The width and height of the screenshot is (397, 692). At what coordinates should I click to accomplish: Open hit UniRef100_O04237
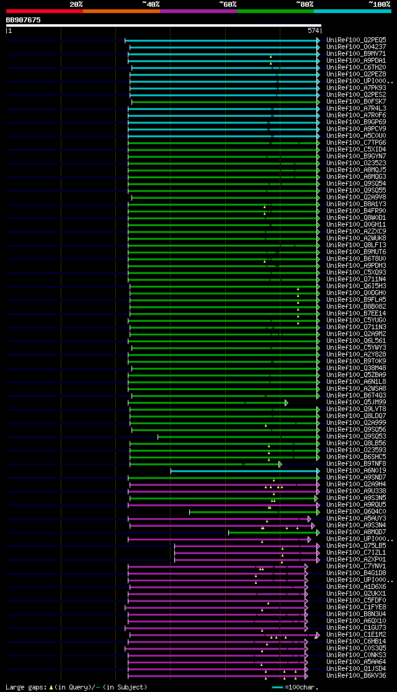point(356,47)
